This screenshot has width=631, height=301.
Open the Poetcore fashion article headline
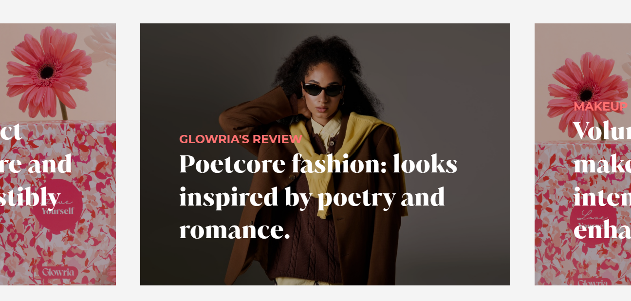(318, 197)
